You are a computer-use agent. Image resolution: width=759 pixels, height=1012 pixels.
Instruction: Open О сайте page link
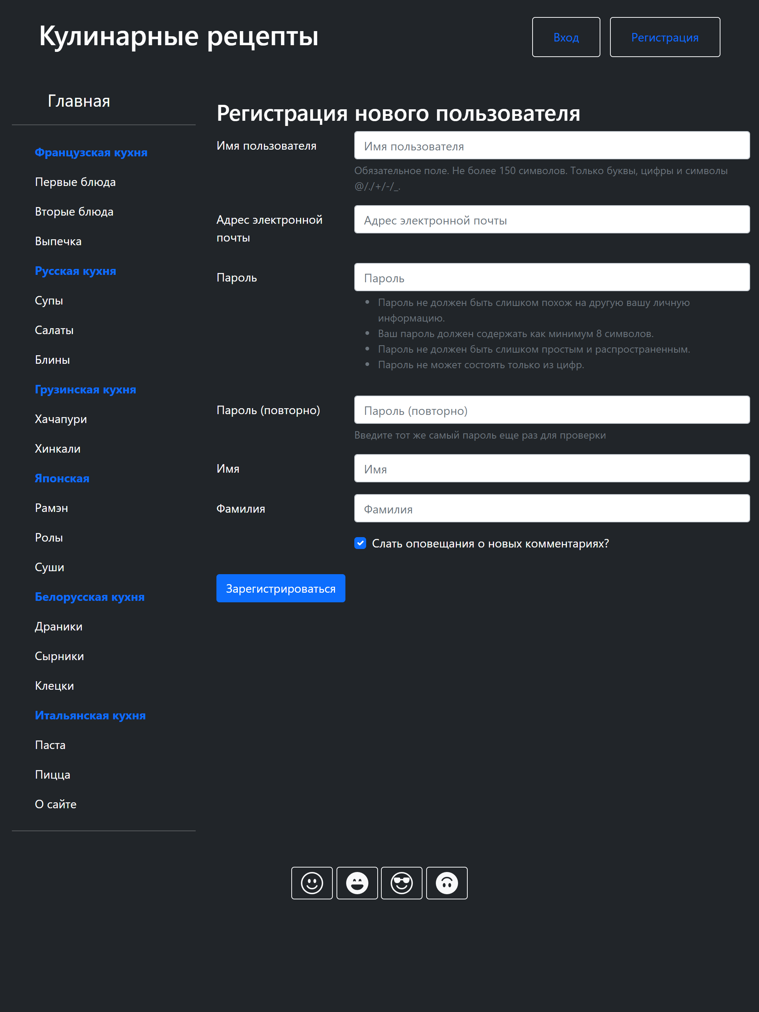pos(56,804)
